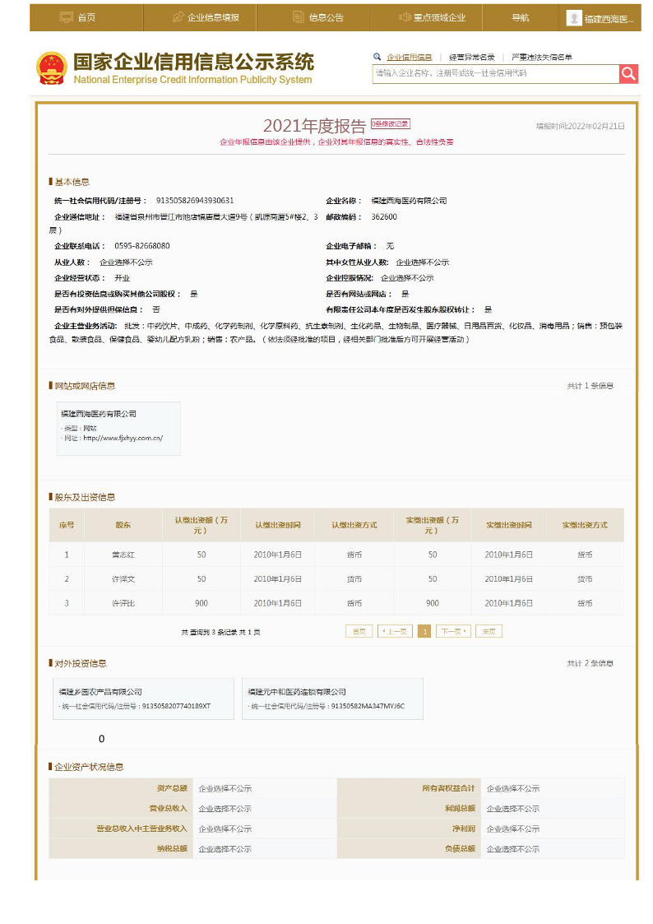Focus the enterprise name search input field

pyautogui.click(x=496, y=74)
